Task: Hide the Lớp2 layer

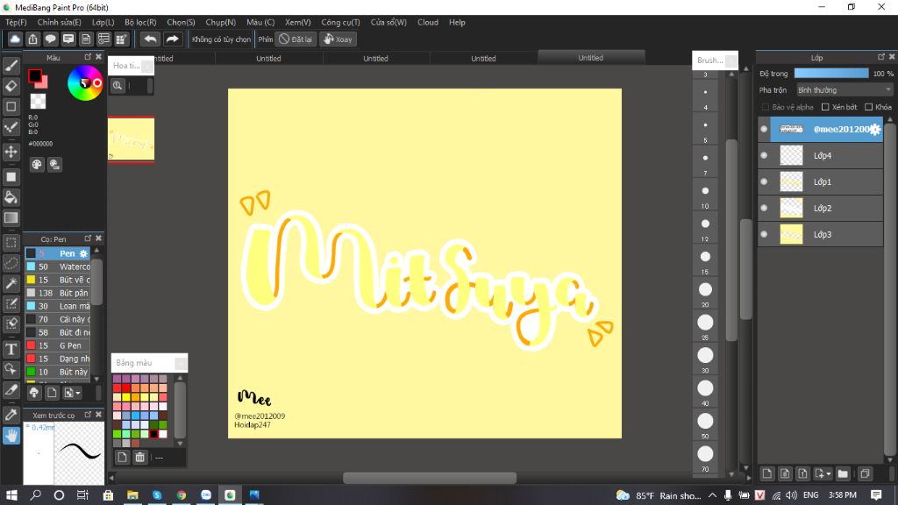Action: (x=764, y=209)
